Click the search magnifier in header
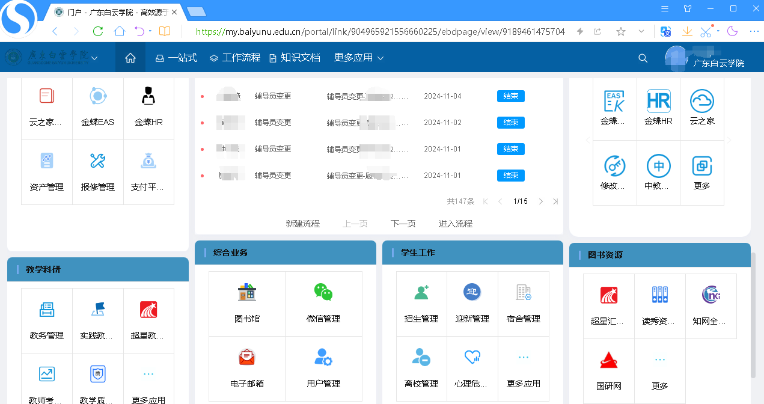 (643, 58)
